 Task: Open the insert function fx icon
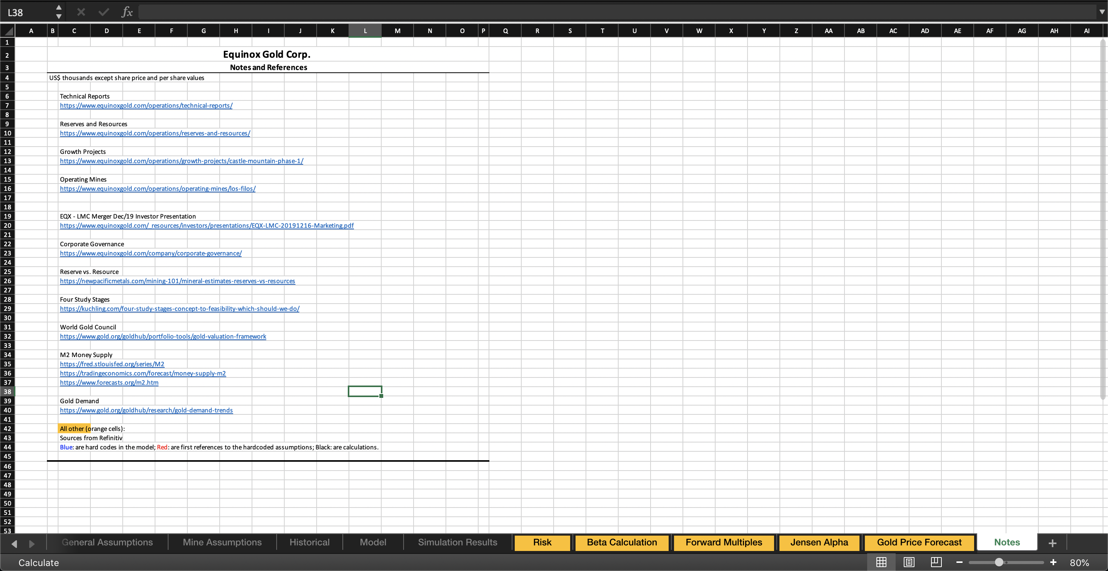[127, 12]
